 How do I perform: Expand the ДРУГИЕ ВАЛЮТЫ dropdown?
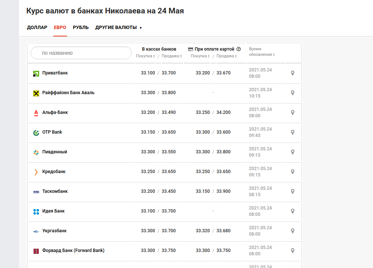(x=119, y=28)
